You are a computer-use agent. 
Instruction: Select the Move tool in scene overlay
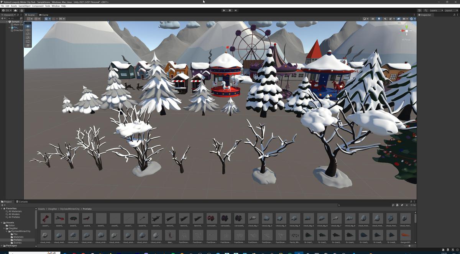(28, 30)
